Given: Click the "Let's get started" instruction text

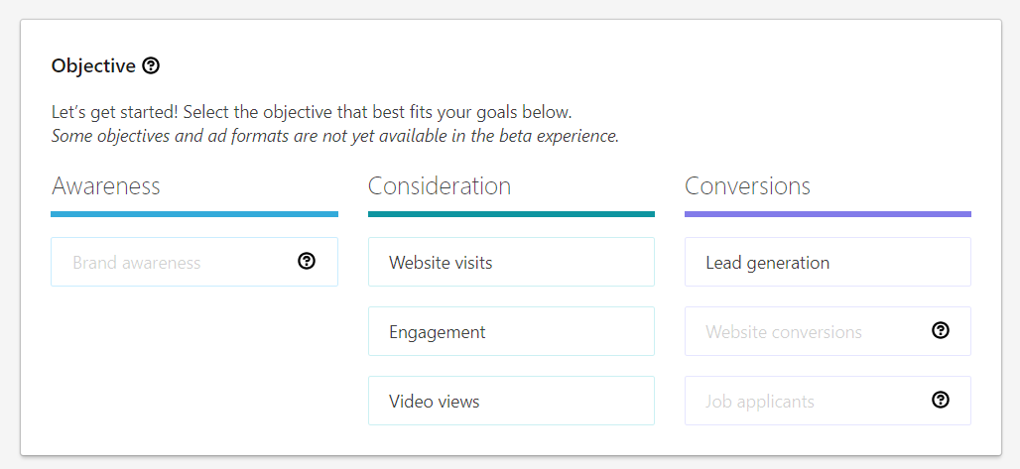Looking at the screenshot, I should click(x=312, y=112).
